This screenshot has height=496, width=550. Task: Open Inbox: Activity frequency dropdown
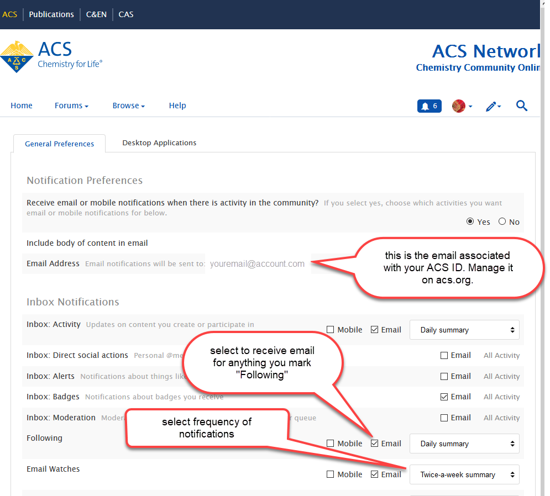coord(464,330)
